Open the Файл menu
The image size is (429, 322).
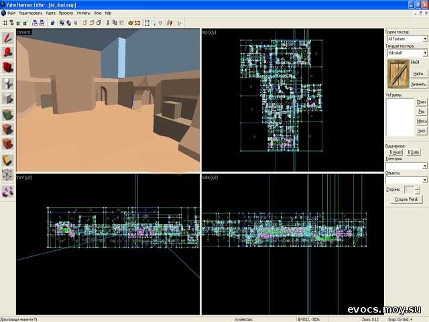(x=11, y=13)
